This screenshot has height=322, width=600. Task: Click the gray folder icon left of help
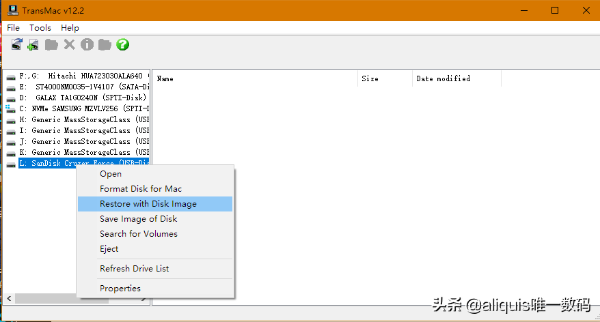pos(105,45)
